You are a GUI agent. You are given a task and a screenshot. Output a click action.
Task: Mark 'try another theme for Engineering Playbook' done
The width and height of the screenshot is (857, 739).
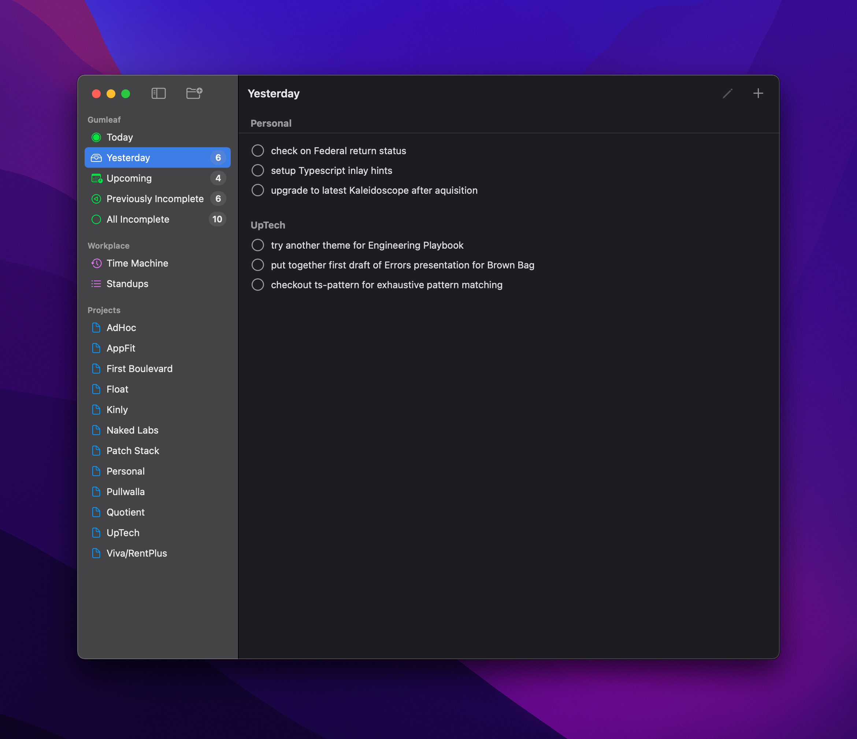point(258,245)
